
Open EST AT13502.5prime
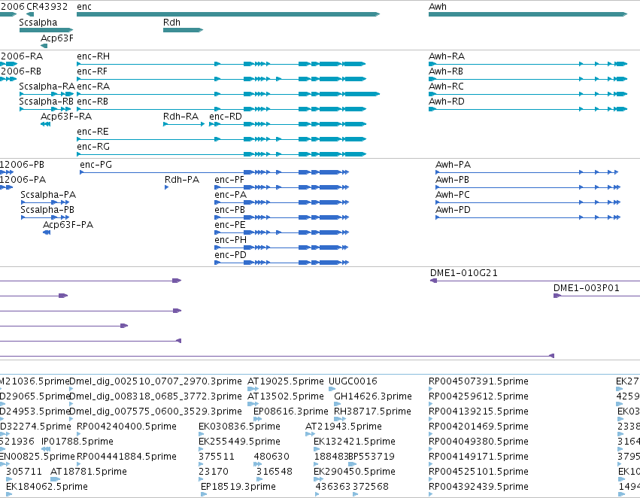coord(286,396)
